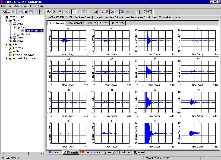Collapse the first expanded Zone tree node
This screenshot has height=160, width=221.
(10, 24)
